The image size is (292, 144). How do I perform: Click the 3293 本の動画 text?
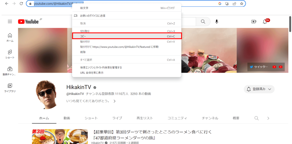click(141, 94)
